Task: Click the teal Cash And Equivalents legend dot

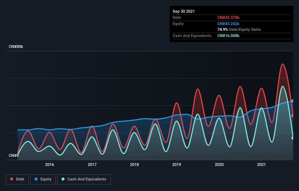Action: point(63,179)
